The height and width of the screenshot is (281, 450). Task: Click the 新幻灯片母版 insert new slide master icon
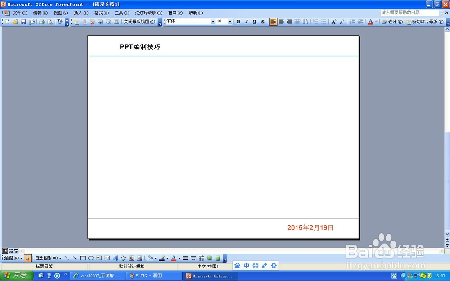425,22
